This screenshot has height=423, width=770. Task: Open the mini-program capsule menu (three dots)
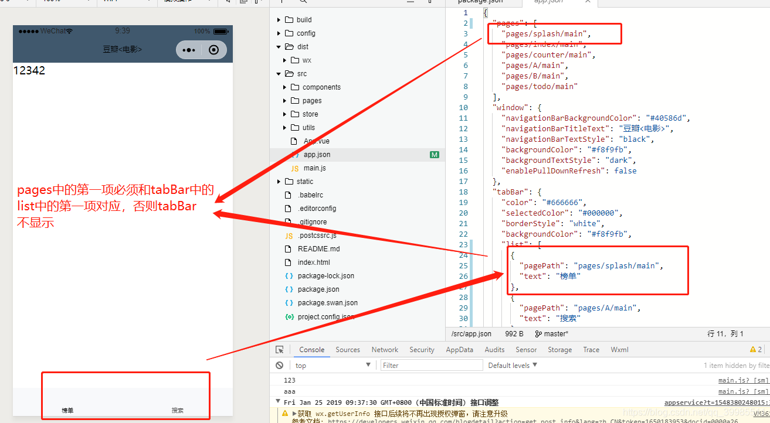[x=189, y=50]
